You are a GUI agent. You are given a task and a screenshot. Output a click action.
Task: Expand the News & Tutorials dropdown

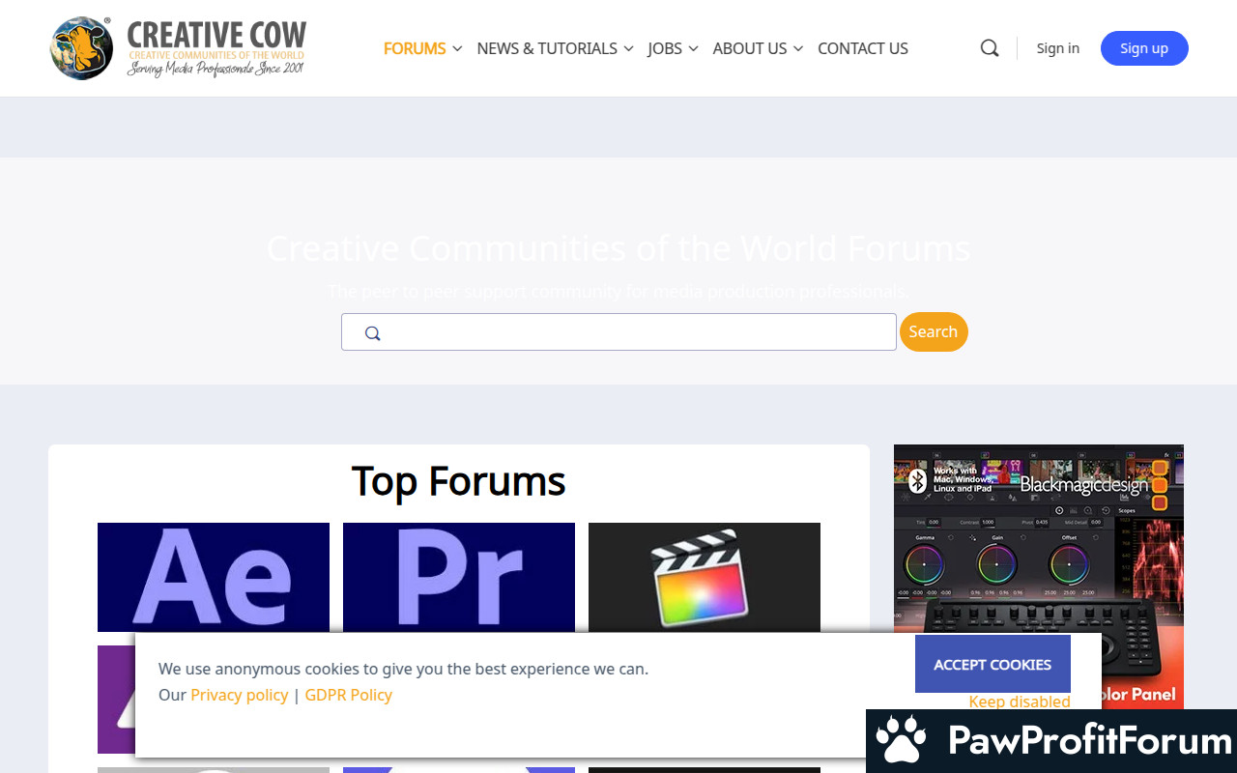tap(555, 48)
